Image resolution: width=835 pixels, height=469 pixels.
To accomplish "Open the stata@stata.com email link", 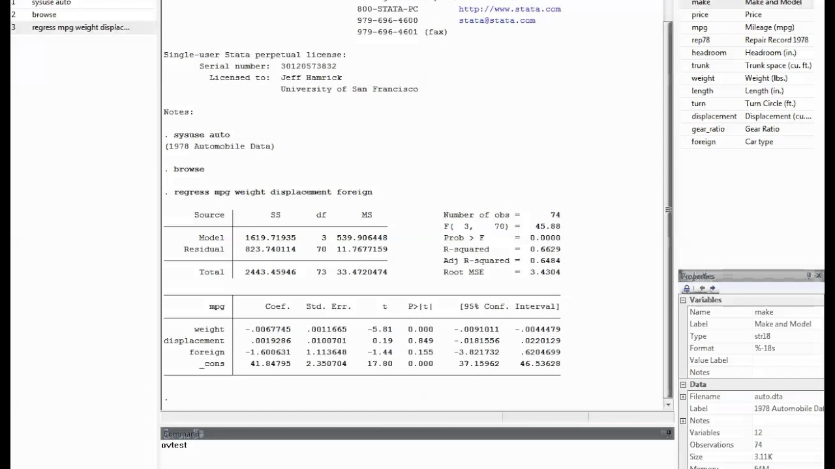I will [497, 20].
